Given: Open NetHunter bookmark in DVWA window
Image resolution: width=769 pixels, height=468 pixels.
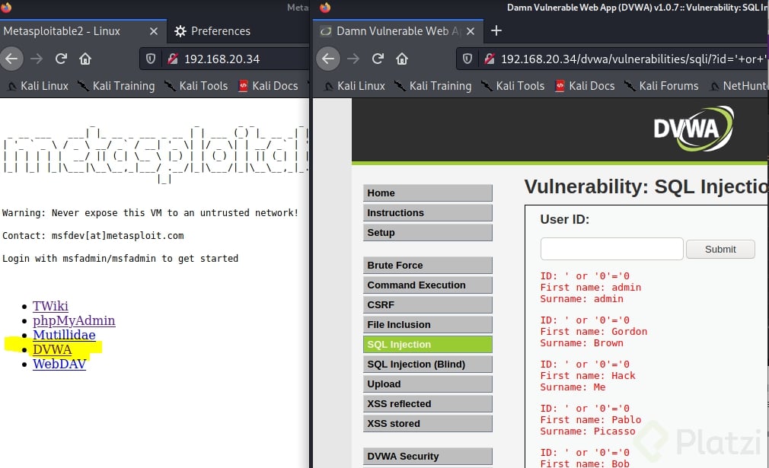Looking at the screenshot, I should (x=739, y=86).
